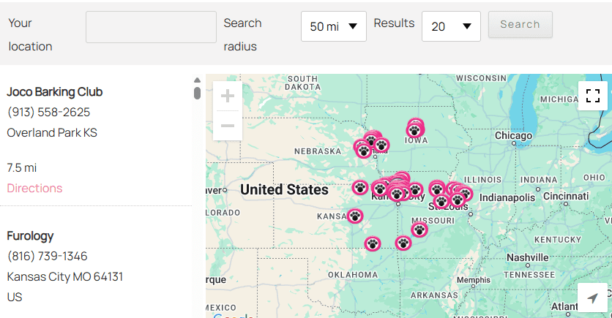Zoom in on the map
Screen dimensions: 612x318
pyautogui.click(x=228, y=96)
